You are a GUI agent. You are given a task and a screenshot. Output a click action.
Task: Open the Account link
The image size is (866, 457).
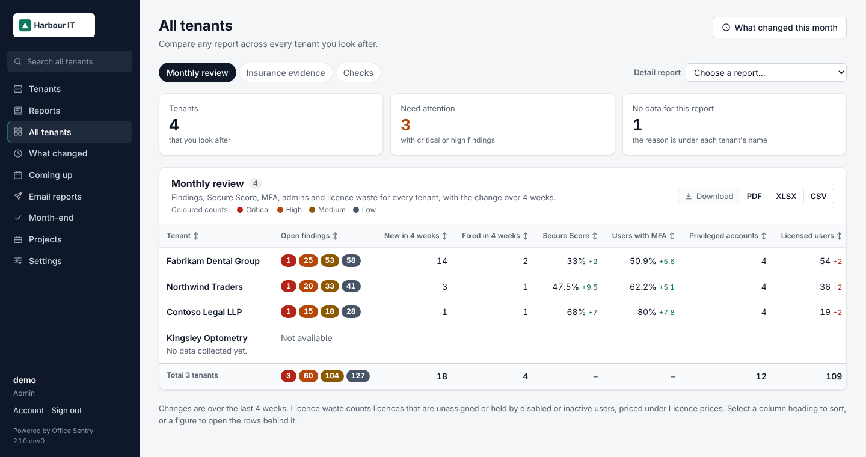pos(29,410)
